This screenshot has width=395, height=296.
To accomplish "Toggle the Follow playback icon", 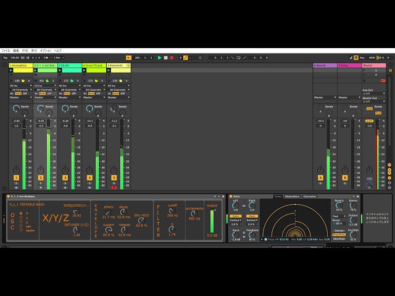I will click(128, 57).
